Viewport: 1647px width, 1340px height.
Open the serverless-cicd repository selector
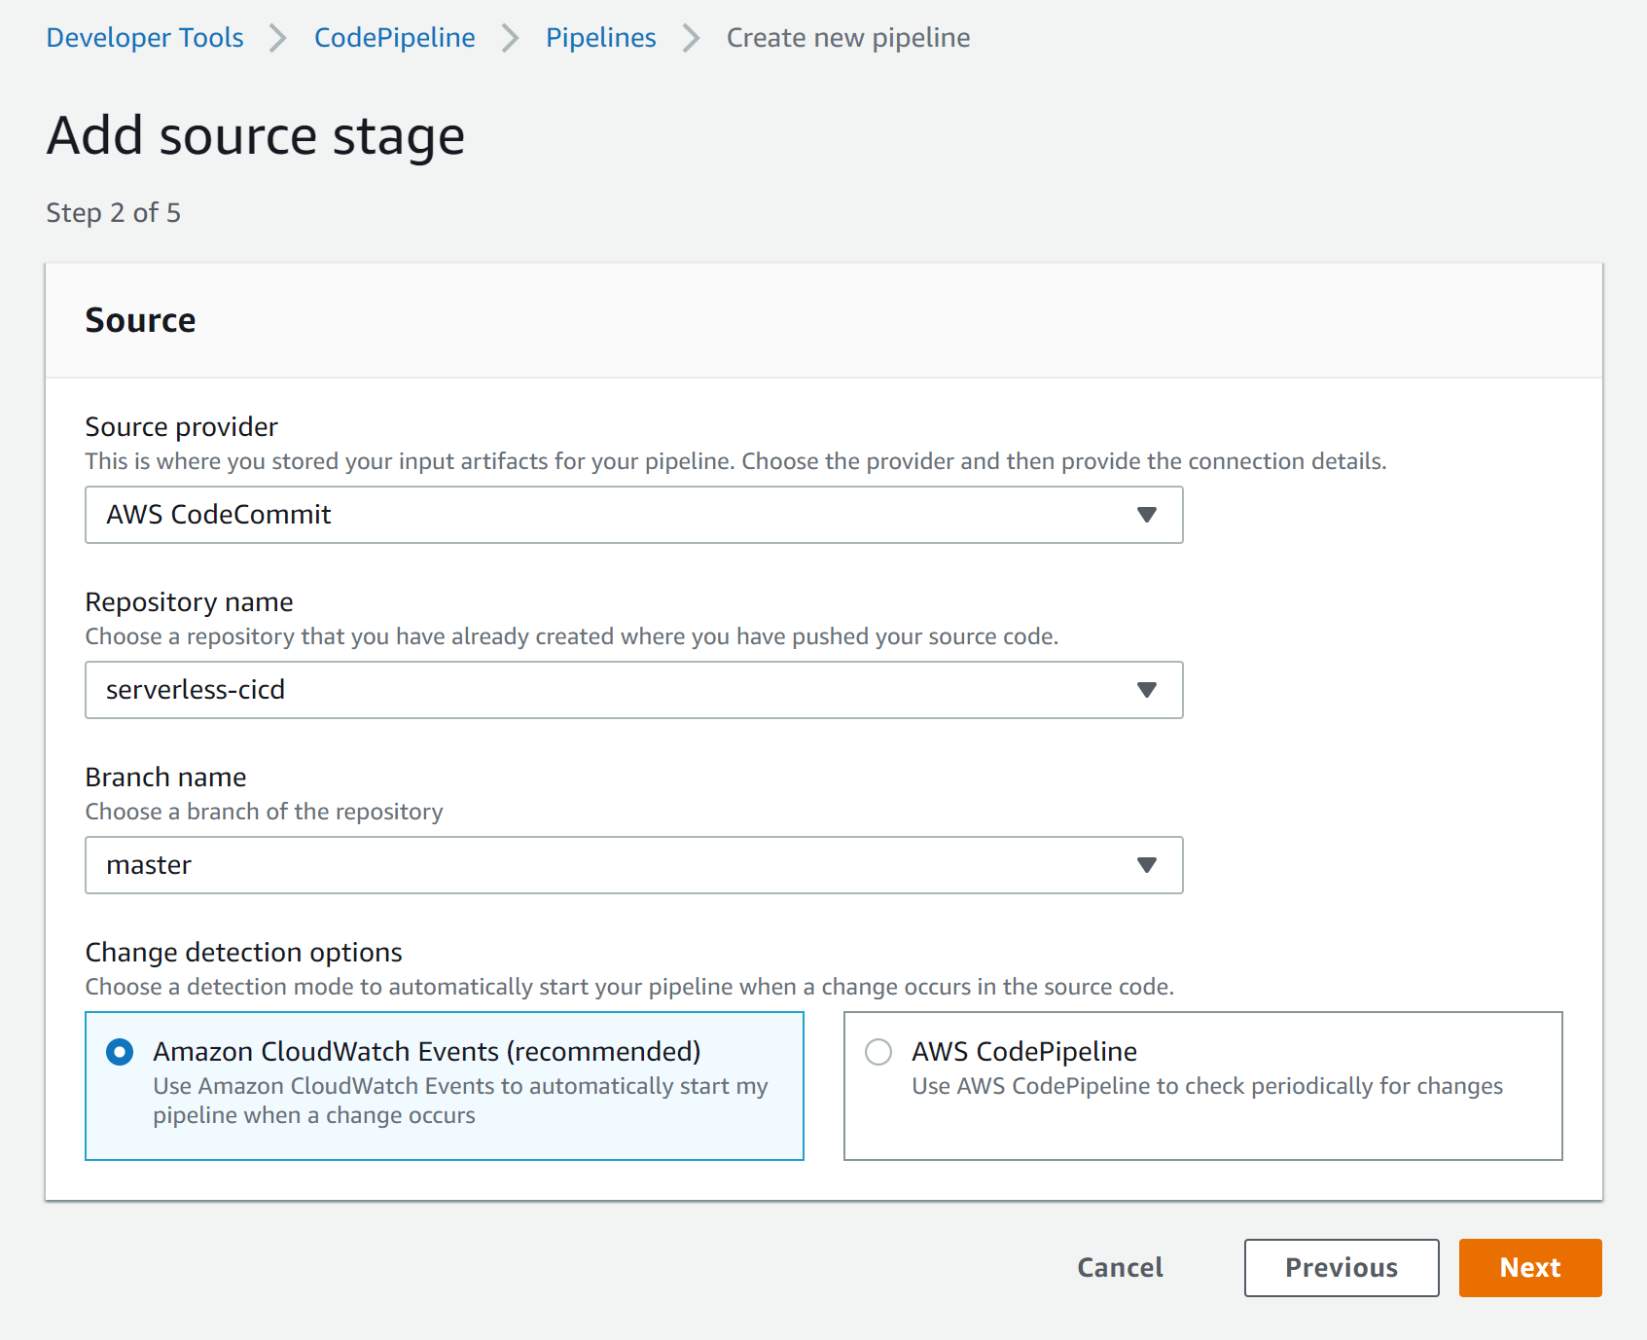coord(633,690)
